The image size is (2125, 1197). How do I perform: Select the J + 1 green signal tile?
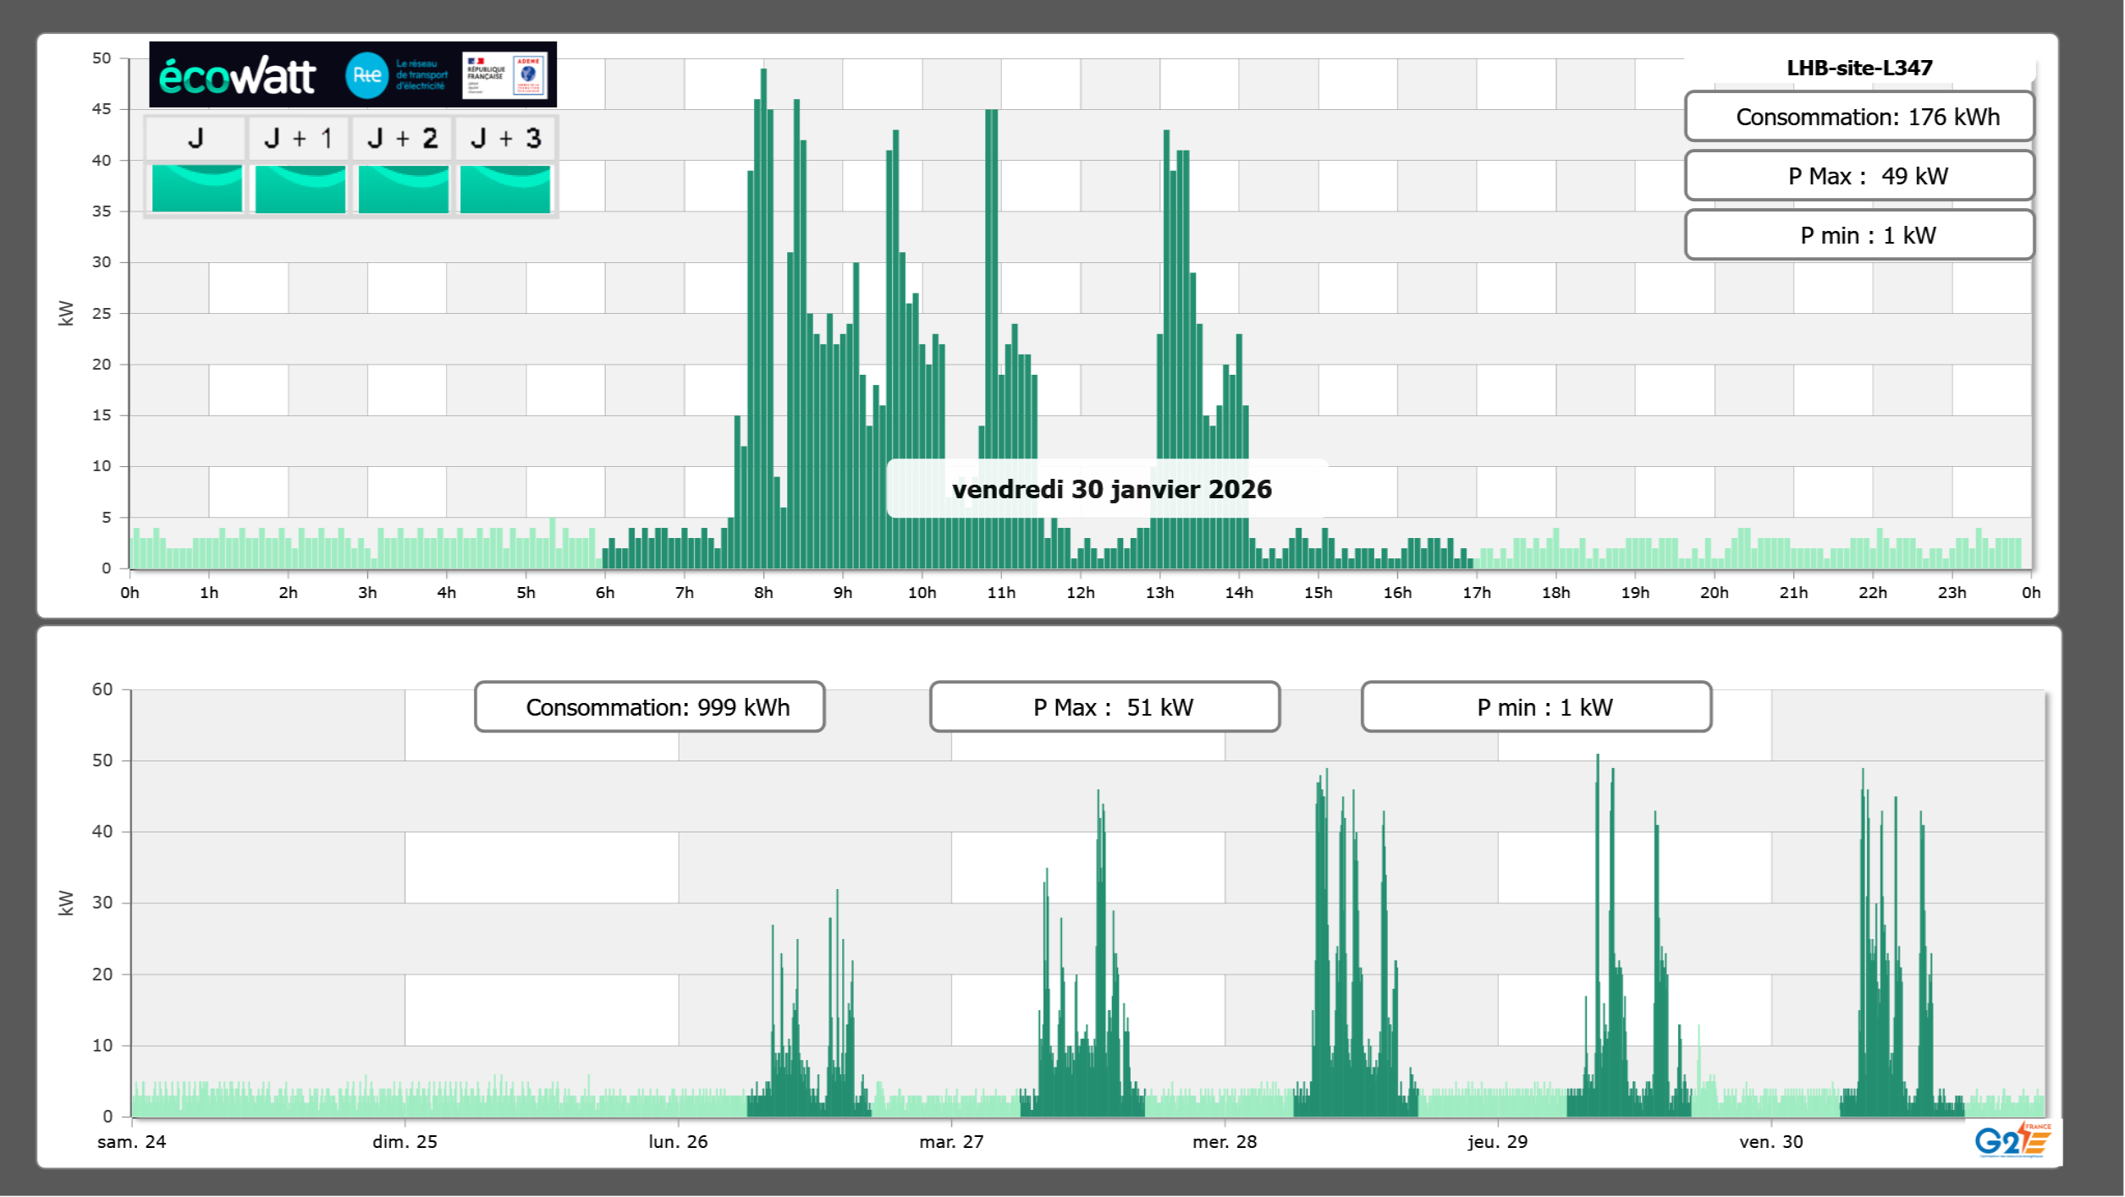[x=300, y=188]
